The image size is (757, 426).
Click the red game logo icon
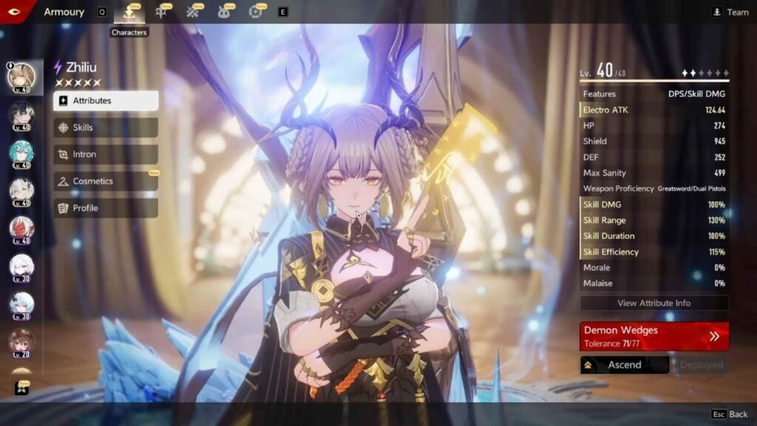13,11
